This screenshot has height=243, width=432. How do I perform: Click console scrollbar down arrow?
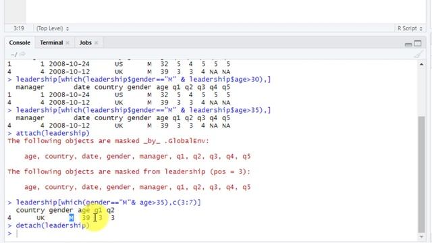pos(421,237)
